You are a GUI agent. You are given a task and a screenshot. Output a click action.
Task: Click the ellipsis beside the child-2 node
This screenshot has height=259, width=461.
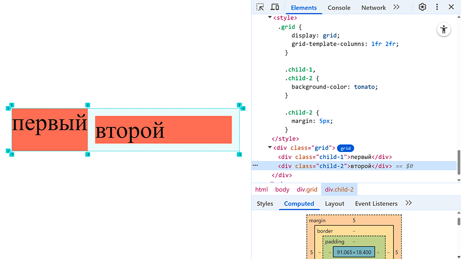click(x=255, y=166)
